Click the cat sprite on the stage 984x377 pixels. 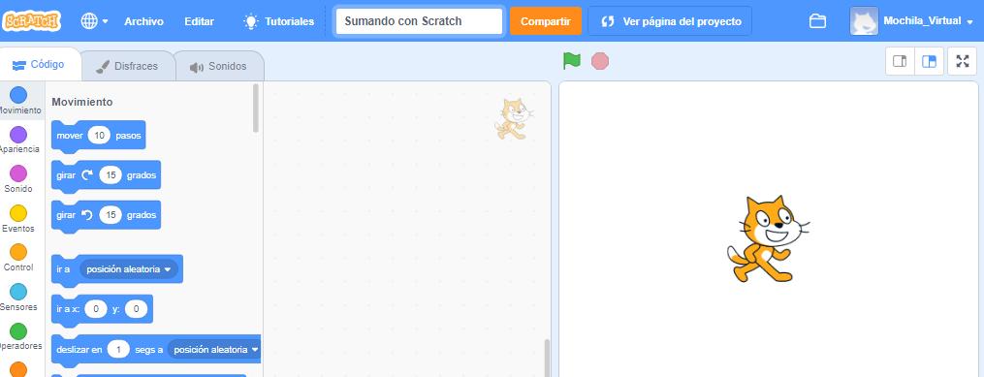pyautogui.click(x=768, y=239)
